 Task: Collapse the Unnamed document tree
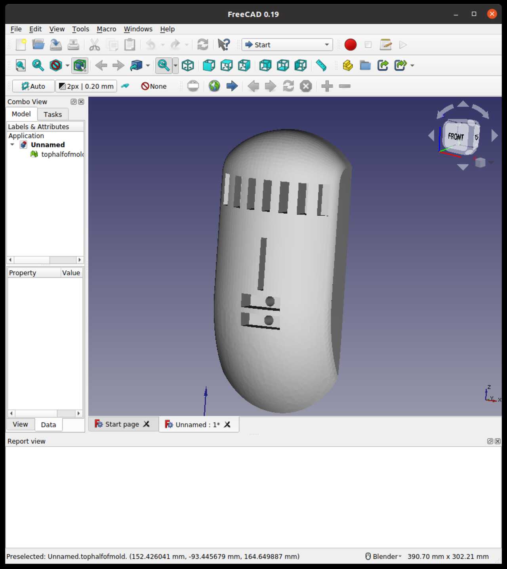[x=12, y=145]
